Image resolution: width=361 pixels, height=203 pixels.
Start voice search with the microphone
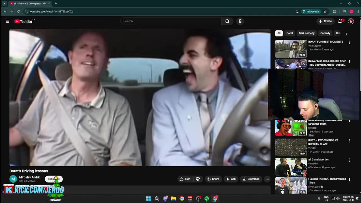tap(240, 21)
